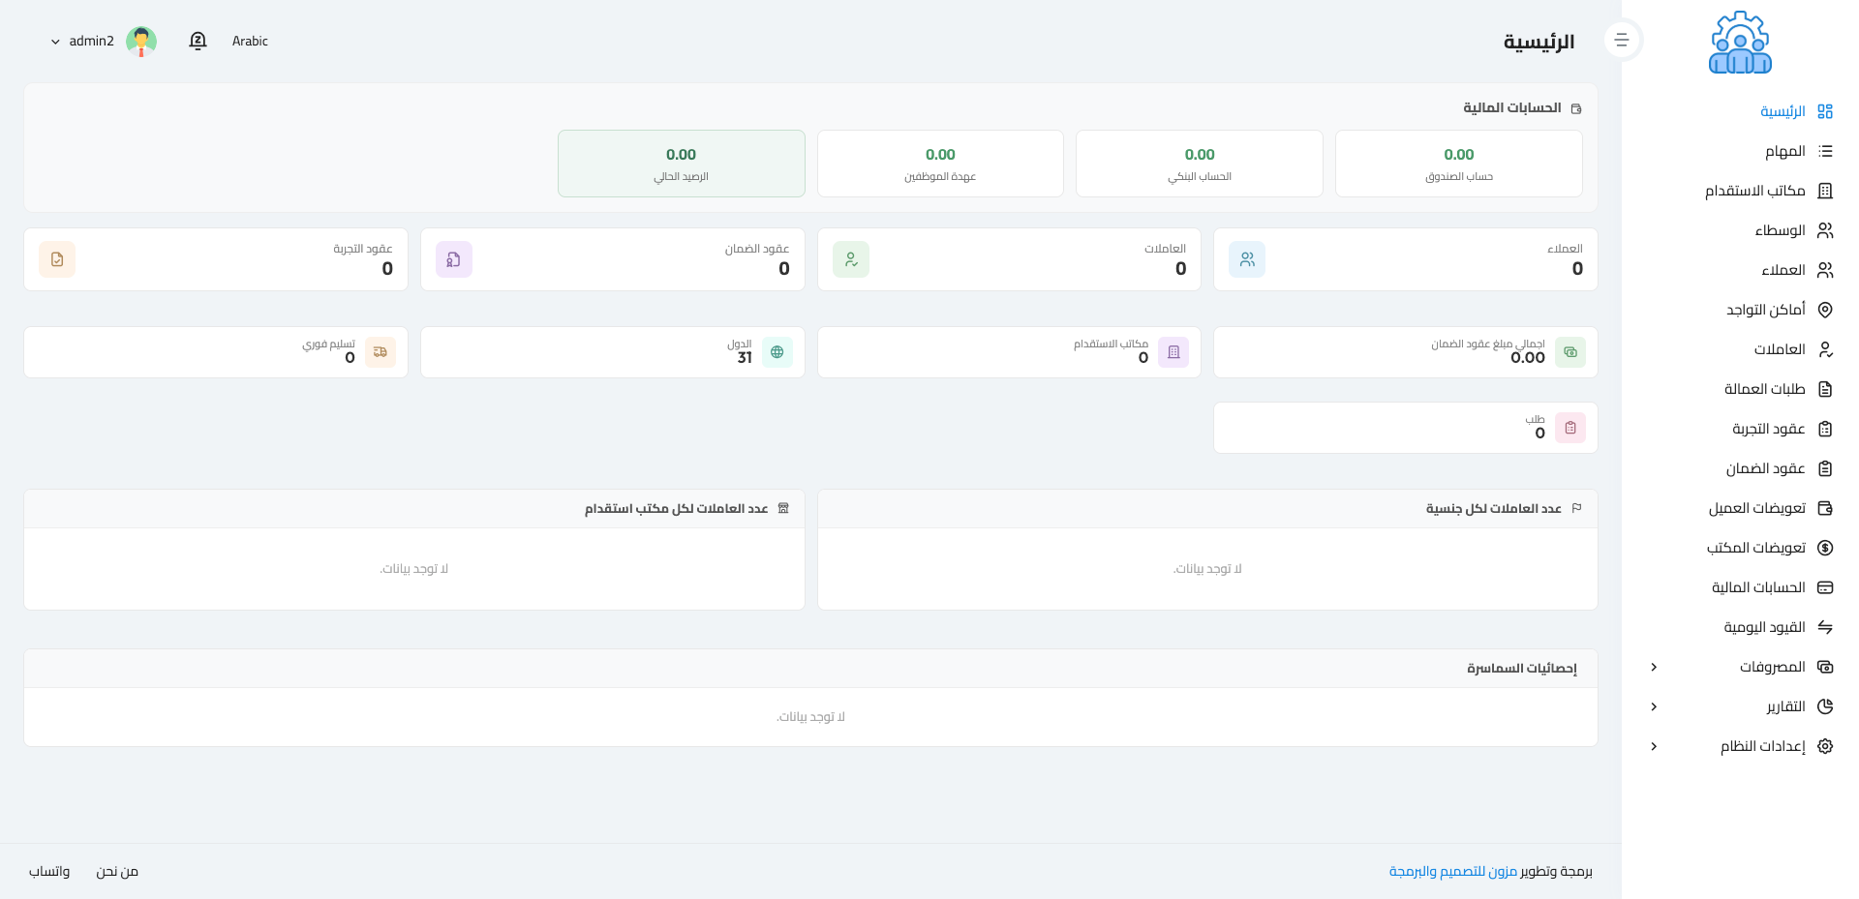Expand the إعدادات النظام submenu chevron
Image resolution: width=1859 pixels, height=899 pixels.
1654,746
